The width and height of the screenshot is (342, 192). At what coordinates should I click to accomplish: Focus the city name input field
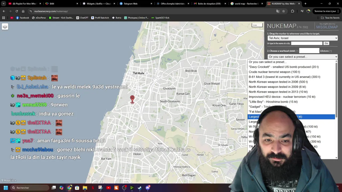pos(307,43)
